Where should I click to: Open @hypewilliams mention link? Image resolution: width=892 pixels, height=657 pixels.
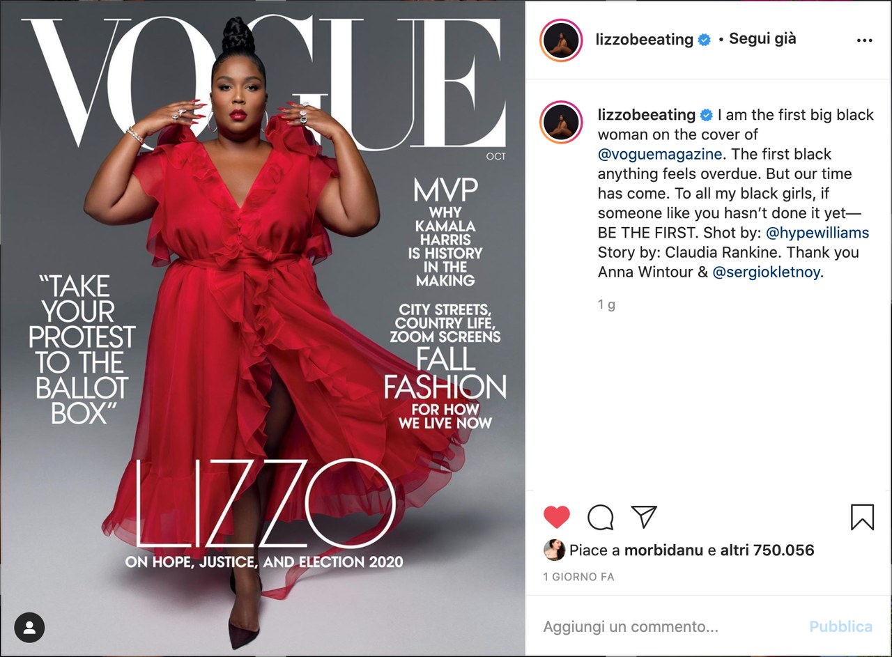[x=817, y=233]
